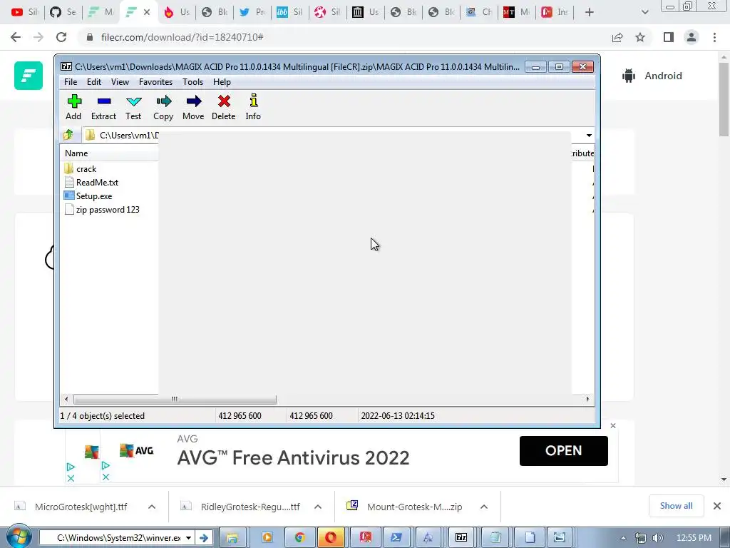Image resolution: width=730 pixels, height=548 pixels.
Task: Click the left arrow of the horizontal scrollbar
Action: 66,400
